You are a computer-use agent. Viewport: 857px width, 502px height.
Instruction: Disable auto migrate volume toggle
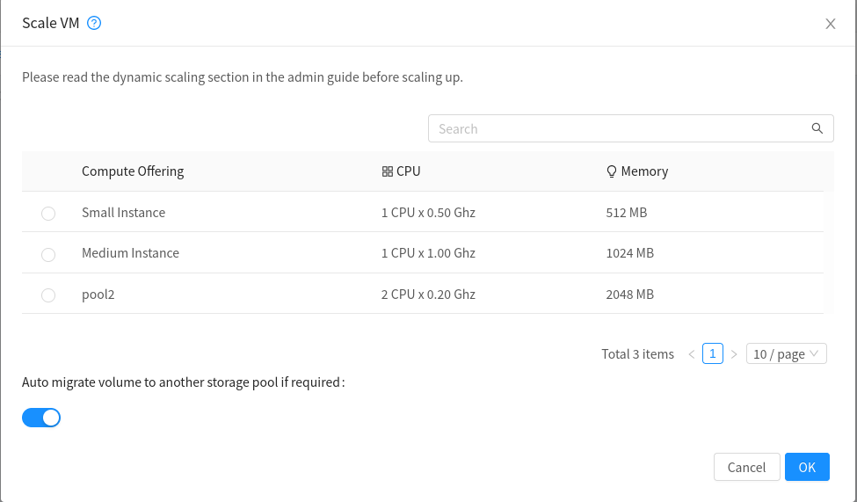pos(41,418)
